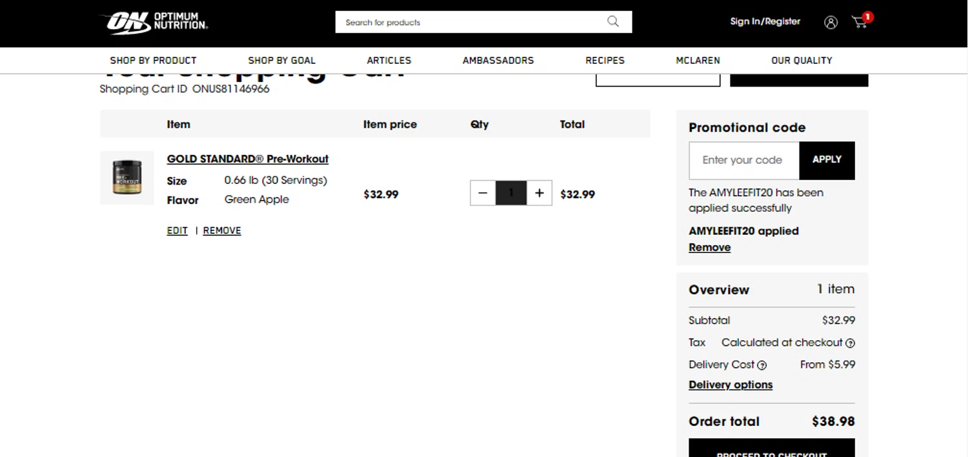Viewport: 968px width, 457px height.
Task: Click the Delivery Cost help icon
Action: pyautogui.click(x=761, y=365)
